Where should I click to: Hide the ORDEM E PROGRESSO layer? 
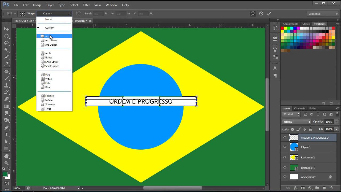[285, 138]
